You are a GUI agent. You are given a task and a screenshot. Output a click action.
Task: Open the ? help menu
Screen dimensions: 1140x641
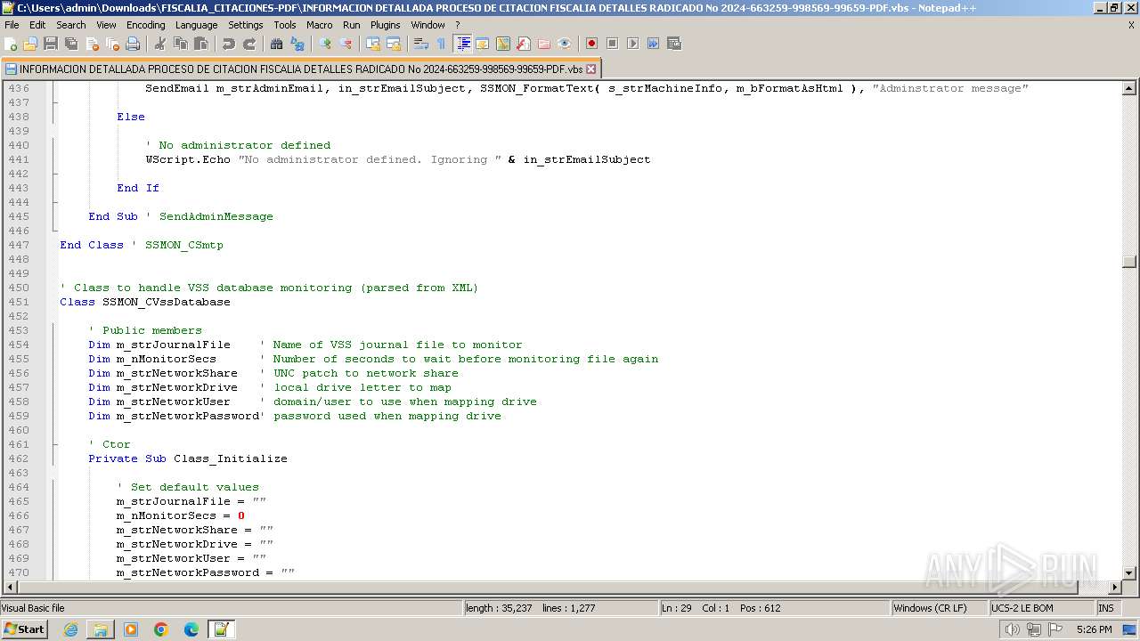458,25
